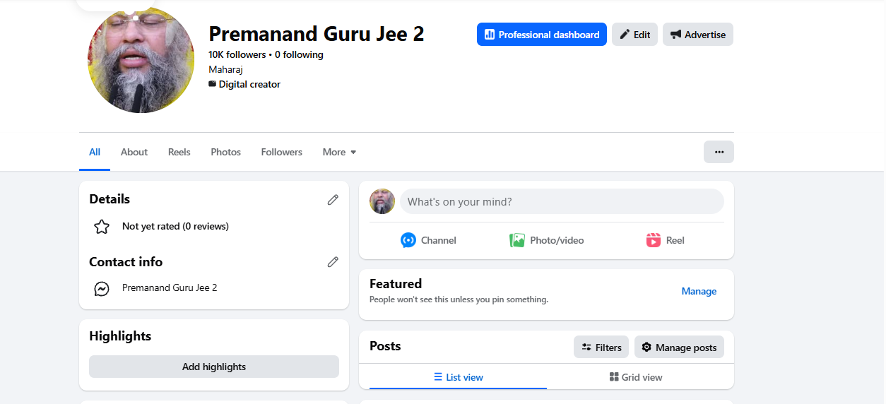Open the post Filters options
This screenshot has width=886, height=404.
pos(601,347)
